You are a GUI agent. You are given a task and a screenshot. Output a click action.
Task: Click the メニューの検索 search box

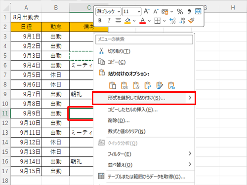tap(144, 39)
